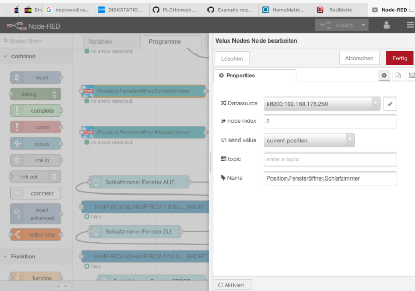Click the topic input field
415x291 pixels.
tap(330, 159)
